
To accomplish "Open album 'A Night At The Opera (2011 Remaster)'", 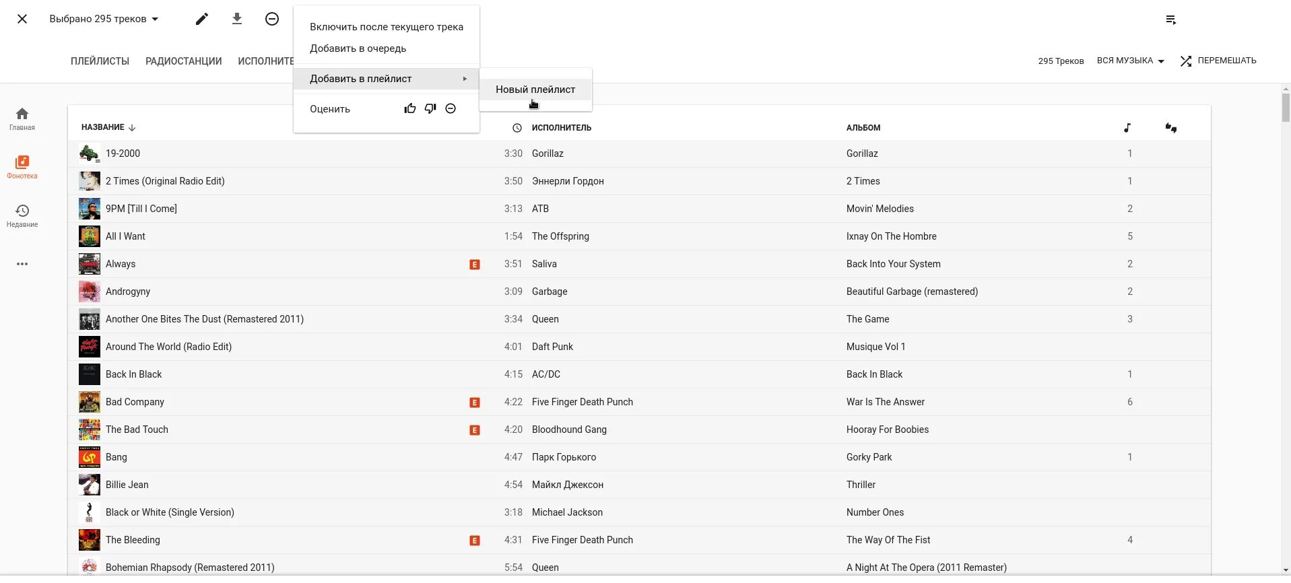I will coord(926,568).
